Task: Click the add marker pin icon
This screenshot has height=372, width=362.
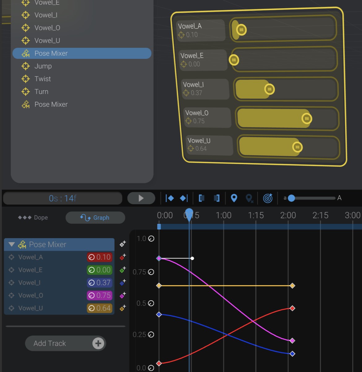Action: (234, 198)
